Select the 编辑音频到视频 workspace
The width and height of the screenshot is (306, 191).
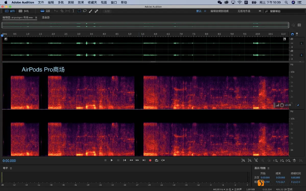pos(219,11)
